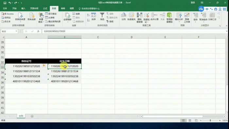Switch to Page Break Preview in status bar
This screenshot has height=129, width=229.
pos(196,120)
